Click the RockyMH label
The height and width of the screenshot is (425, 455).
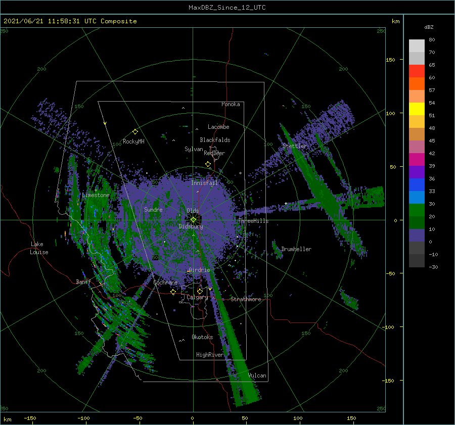(x=133, y=141)
